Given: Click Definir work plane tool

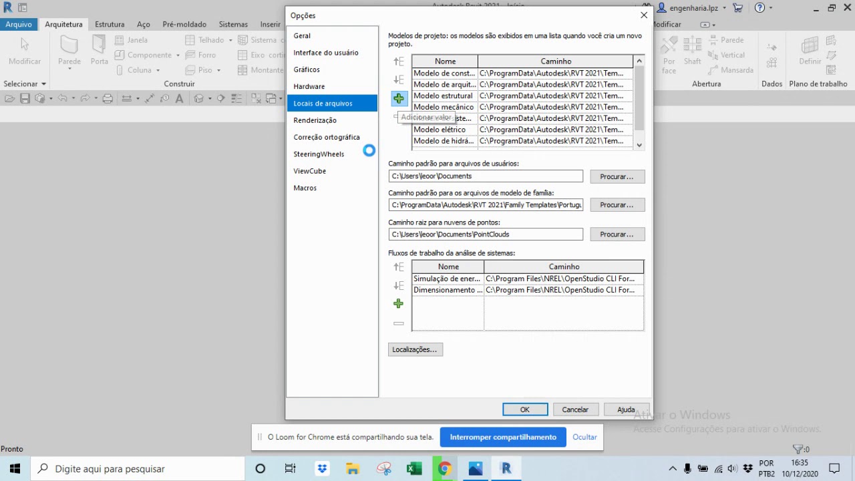Looking at the screenshot, I should tap(810, 50).
